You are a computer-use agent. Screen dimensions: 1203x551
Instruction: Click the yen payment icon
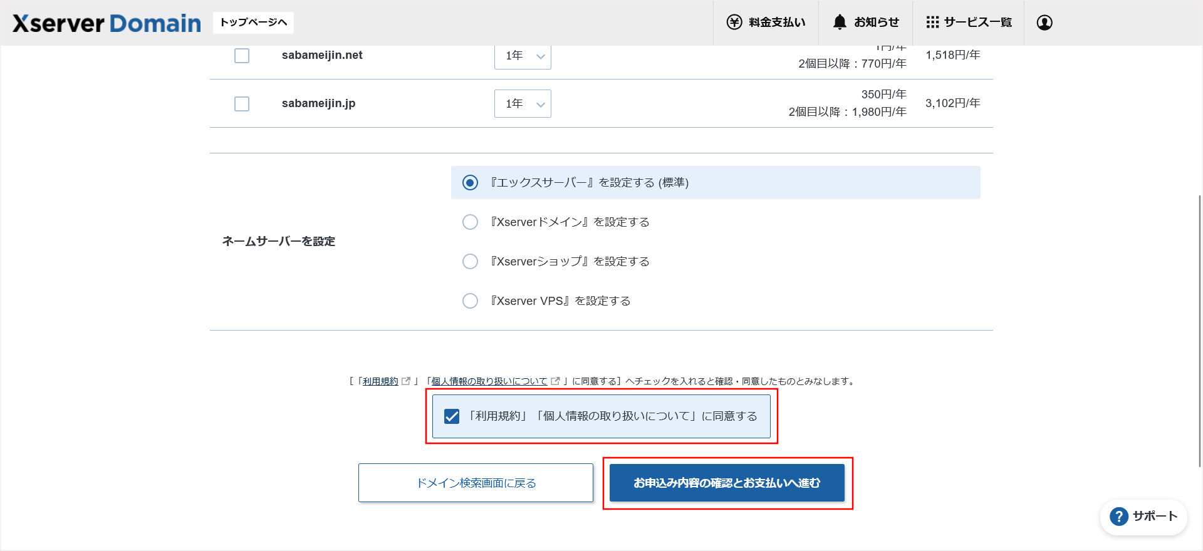(x=734, y=23)
